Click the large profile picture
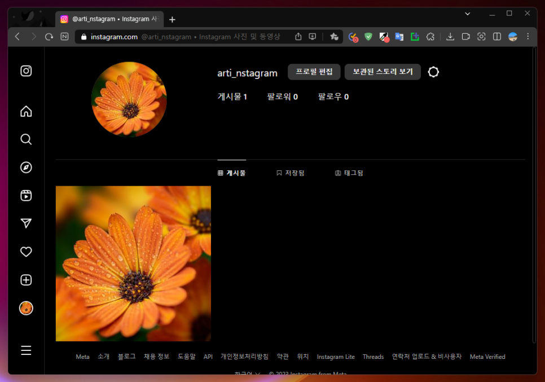Viewport: 545px width, 382px height. click(129, 99)
